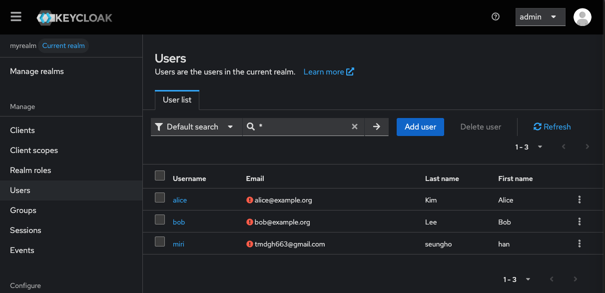Open the kebab menu for alice
The height and width of the screenshot is (293, 605).
[580, 200]
